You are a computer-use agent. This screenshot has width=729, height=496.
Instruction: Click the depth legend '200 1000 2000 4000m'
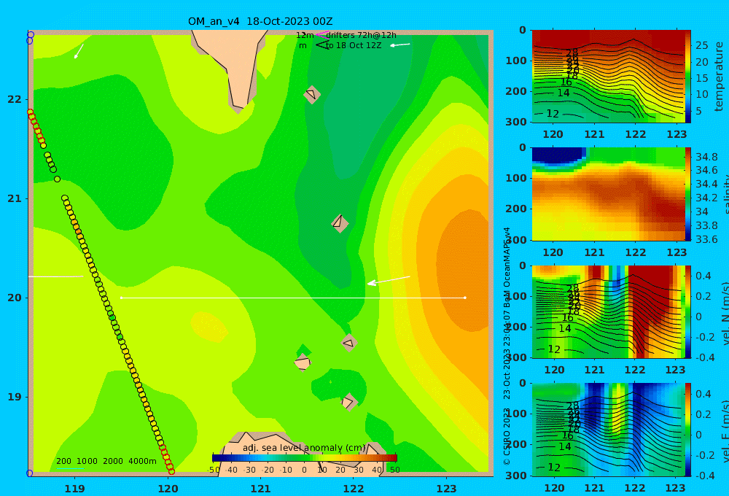106,461
